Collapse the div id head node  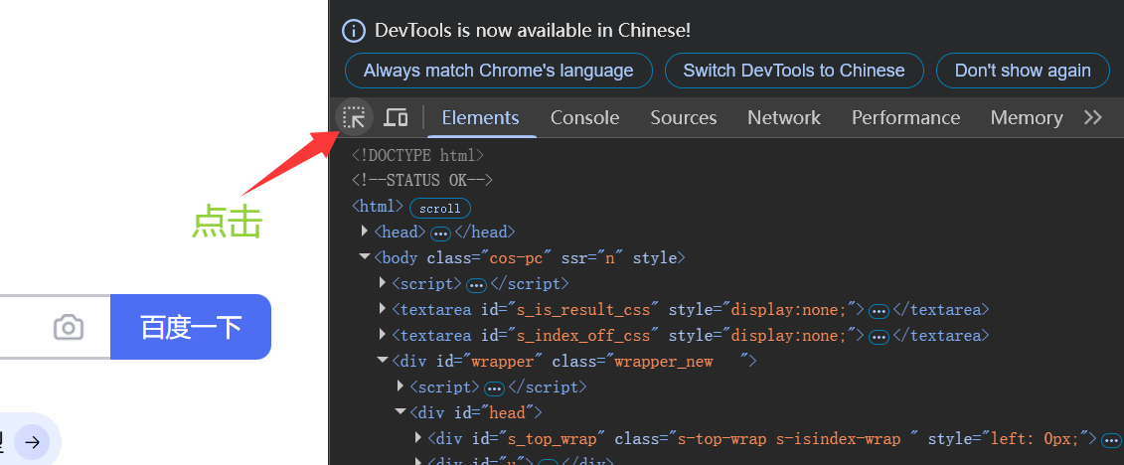pyautogui.click(x=401, y=411)
